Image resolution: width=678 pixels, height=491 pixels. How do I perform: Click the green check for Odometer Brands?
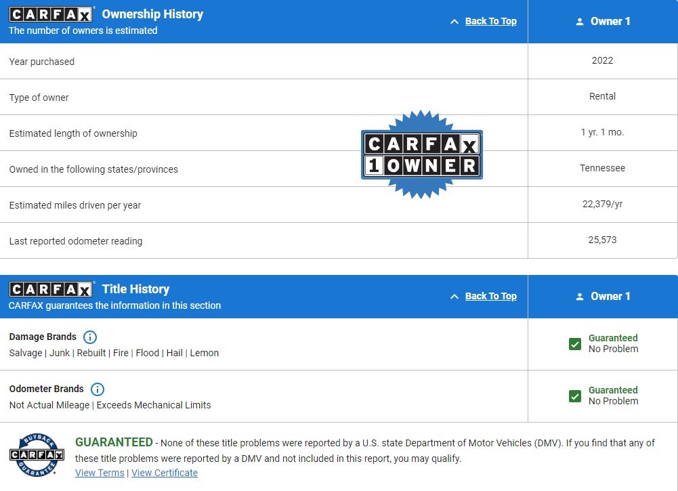[575, 396]
